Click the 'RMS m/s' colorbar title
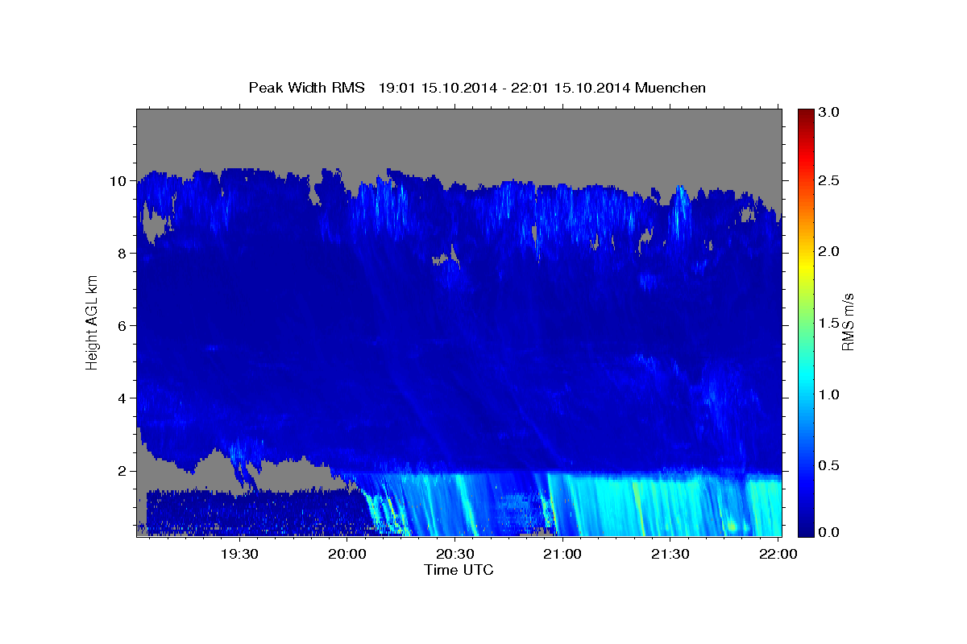Image resolution: width=967 pixels, height=644 pixels. pyautogui.click(x=848, y=323)
